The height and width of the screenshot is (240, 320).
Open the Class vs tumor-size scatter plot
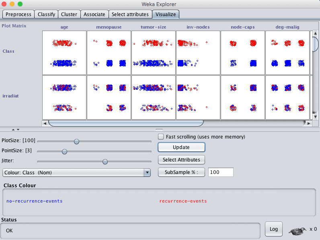click(x=154, y=53)
